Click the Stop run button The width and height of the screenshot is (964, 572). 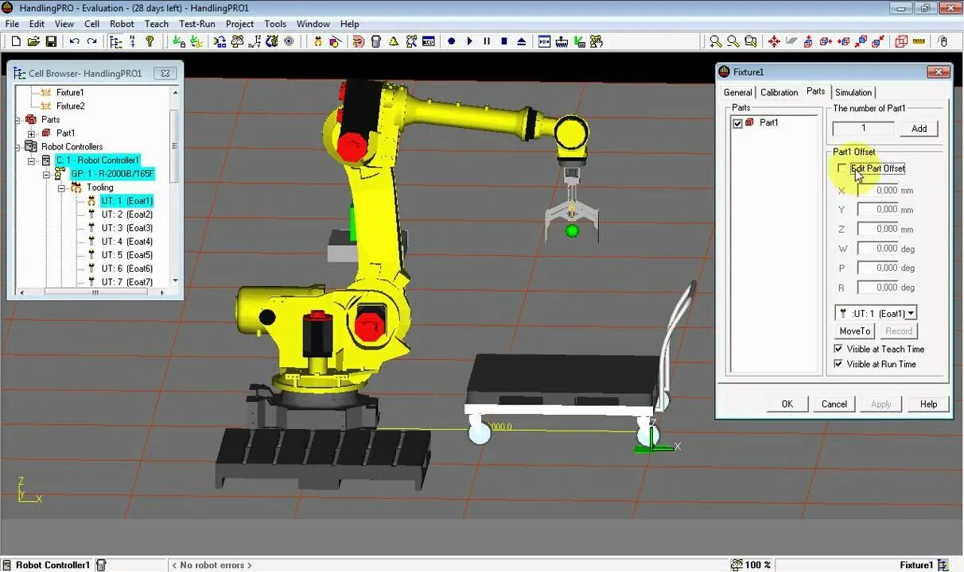[504, 41]
